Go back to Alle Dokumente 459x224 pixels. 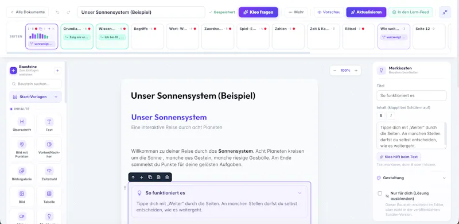click(28, 12)
